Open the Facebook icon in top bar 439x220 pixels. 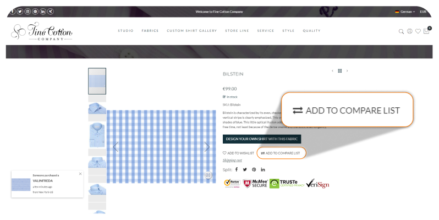pos(12,12)
